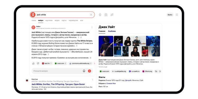Click the Park.live site name
Viewport: 198px width, 99px height.
(x=35, y=79)
